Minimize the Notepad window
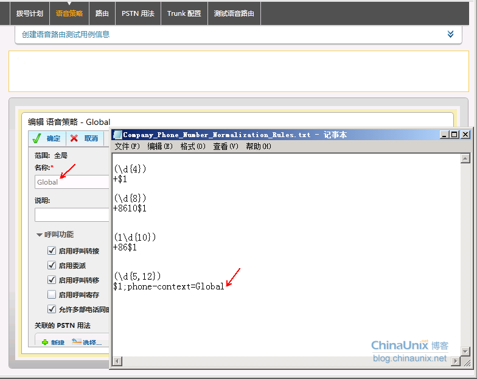The image size is (477, 379). pyautogui.click(x=444, y=134)
